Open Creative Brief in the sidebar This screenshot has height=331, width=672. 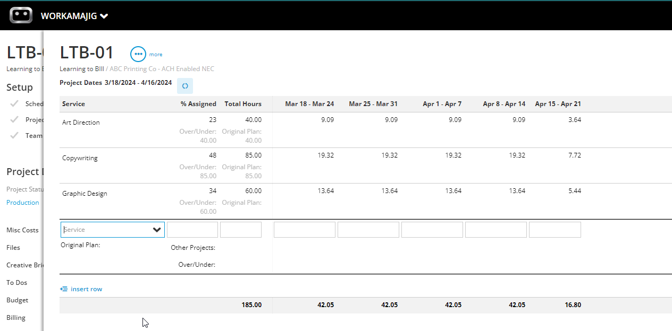(24, 265)
